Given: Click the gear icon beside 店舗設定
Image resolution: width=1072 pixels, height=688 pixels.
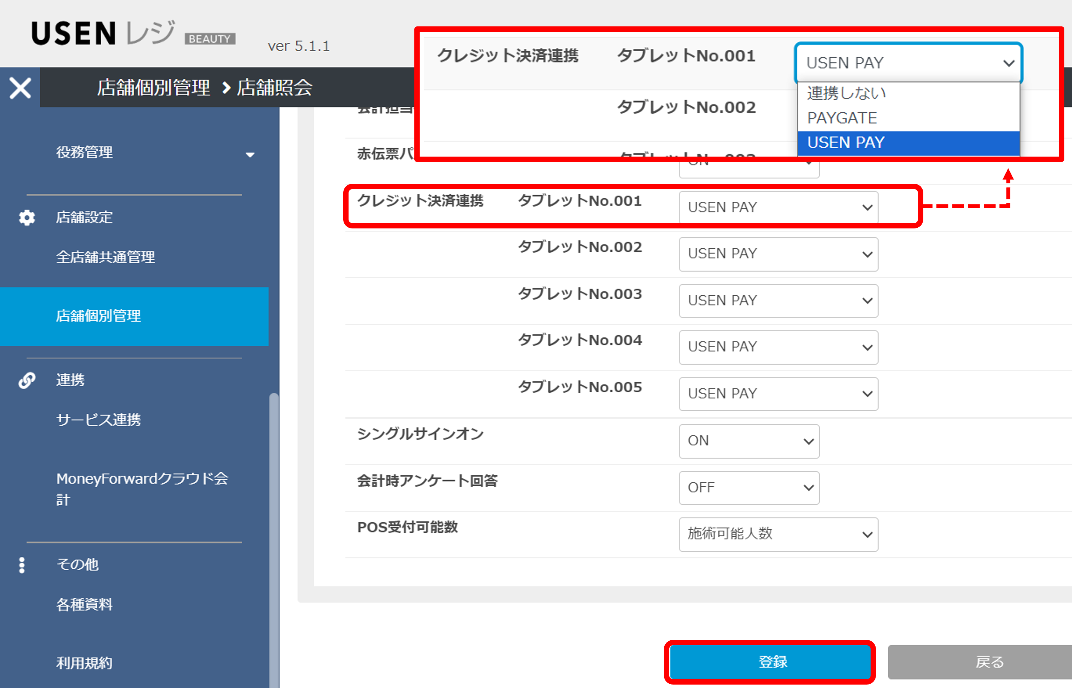Looking at the screenshot, I should click(27, 218).
